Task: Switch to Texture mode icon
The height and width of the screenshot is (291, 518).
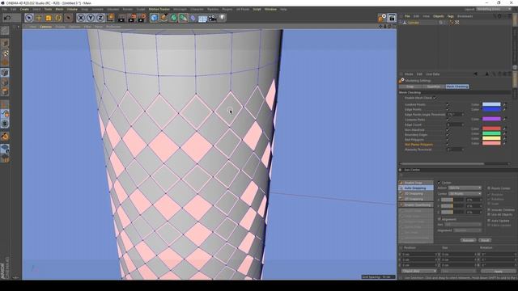Action: tap(5, 53)
